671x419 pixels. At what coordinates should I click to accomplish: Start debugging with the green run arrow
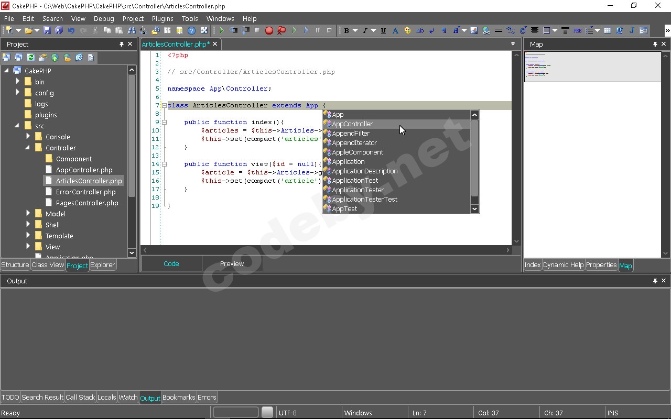(x=221, y=30)
